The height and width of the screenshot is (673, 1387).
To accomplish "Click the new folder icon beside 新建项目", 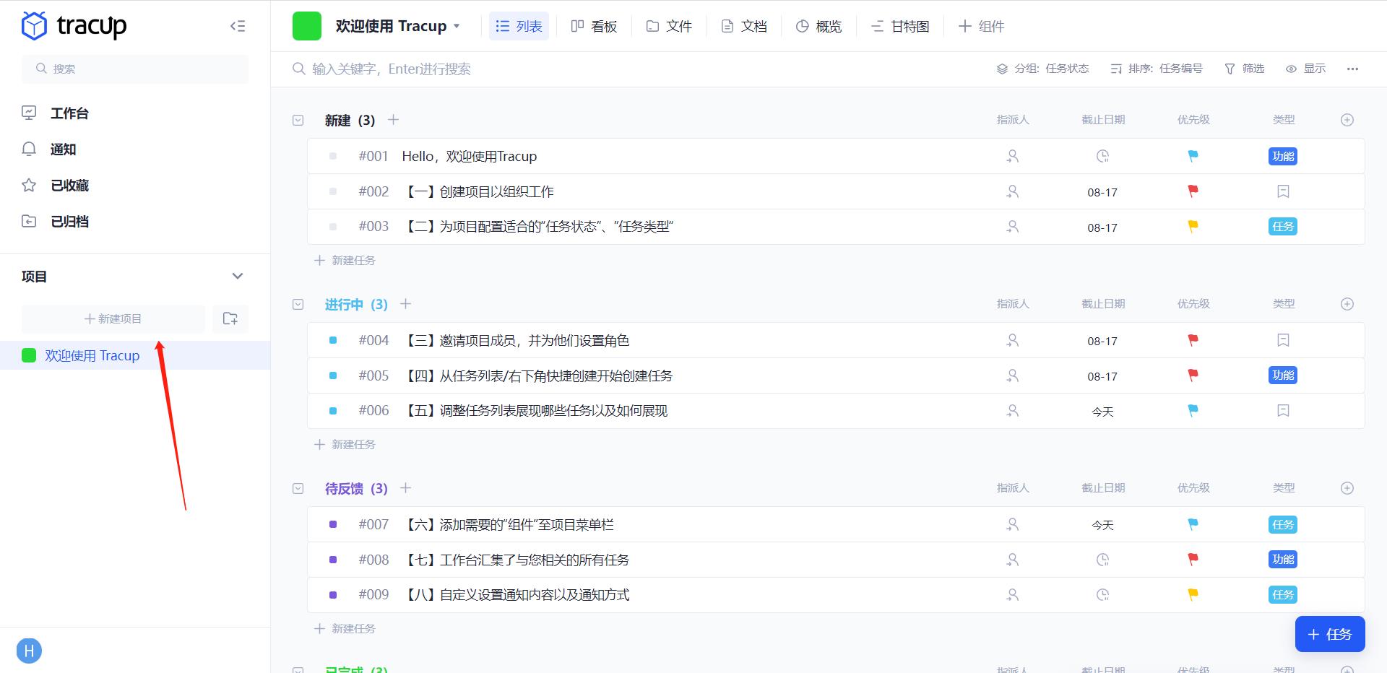I will point(230,318).
